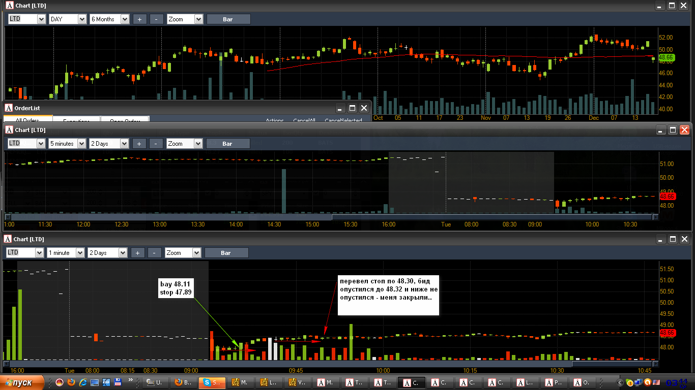
Task: Click left scroll arrow of 5 minutes chart
Action: pos(8,217)
